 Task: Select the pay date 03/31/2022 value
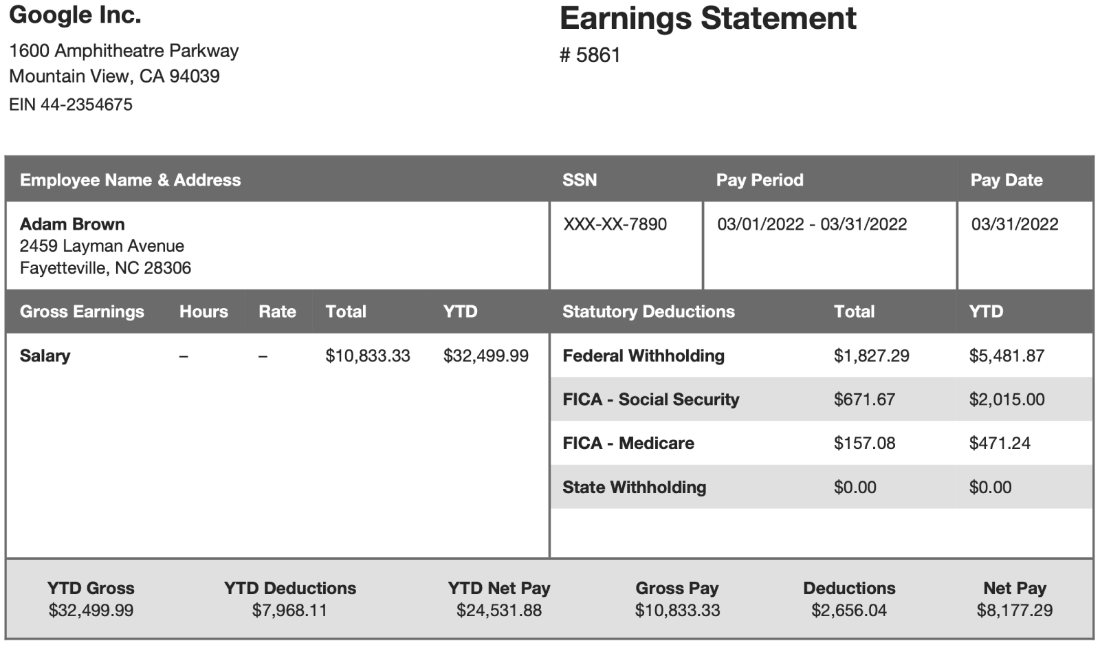(1014, 224)
